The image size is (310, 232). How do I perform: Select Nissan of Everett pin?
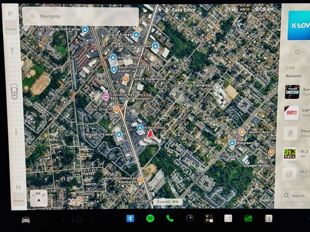click(x=119, y=134)
